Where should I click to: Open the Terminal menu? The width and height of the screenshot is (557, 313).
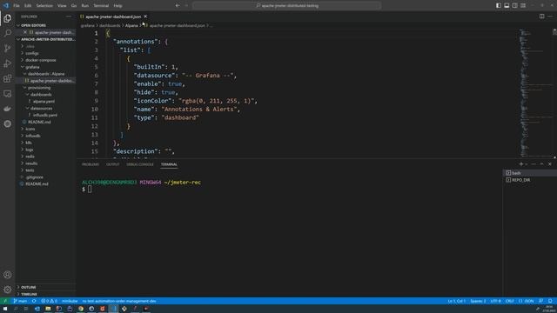101,6
